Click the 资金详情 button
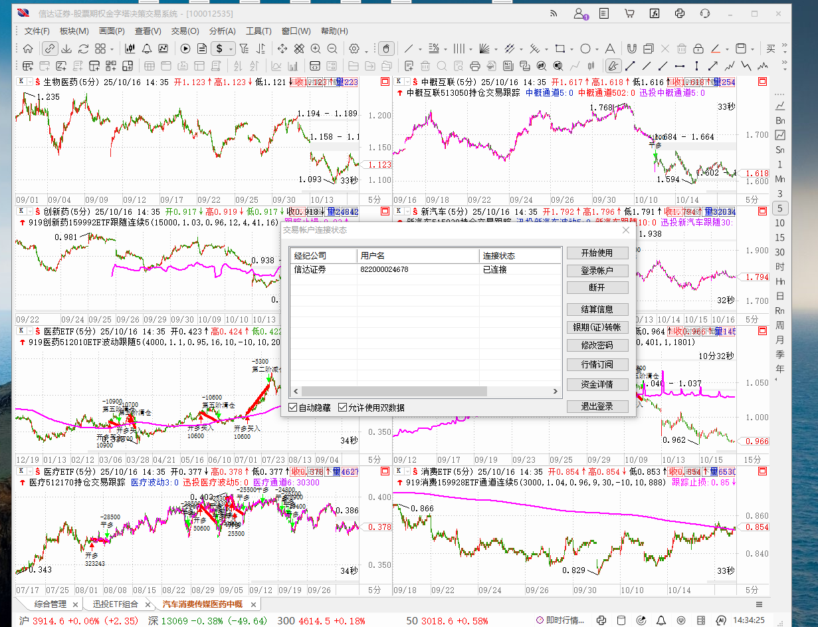The width and height of the screenshot is (818, 627). (597, 384)
